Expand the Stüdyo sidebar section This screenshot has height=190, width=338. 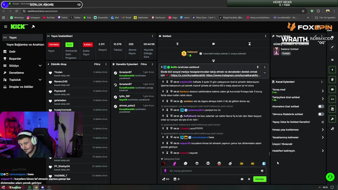coord(40,66)
